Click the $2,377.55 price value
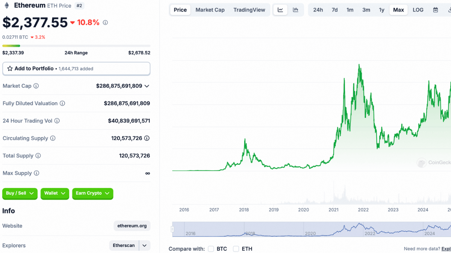Viewport: 451px width, 253px height. 35,23
